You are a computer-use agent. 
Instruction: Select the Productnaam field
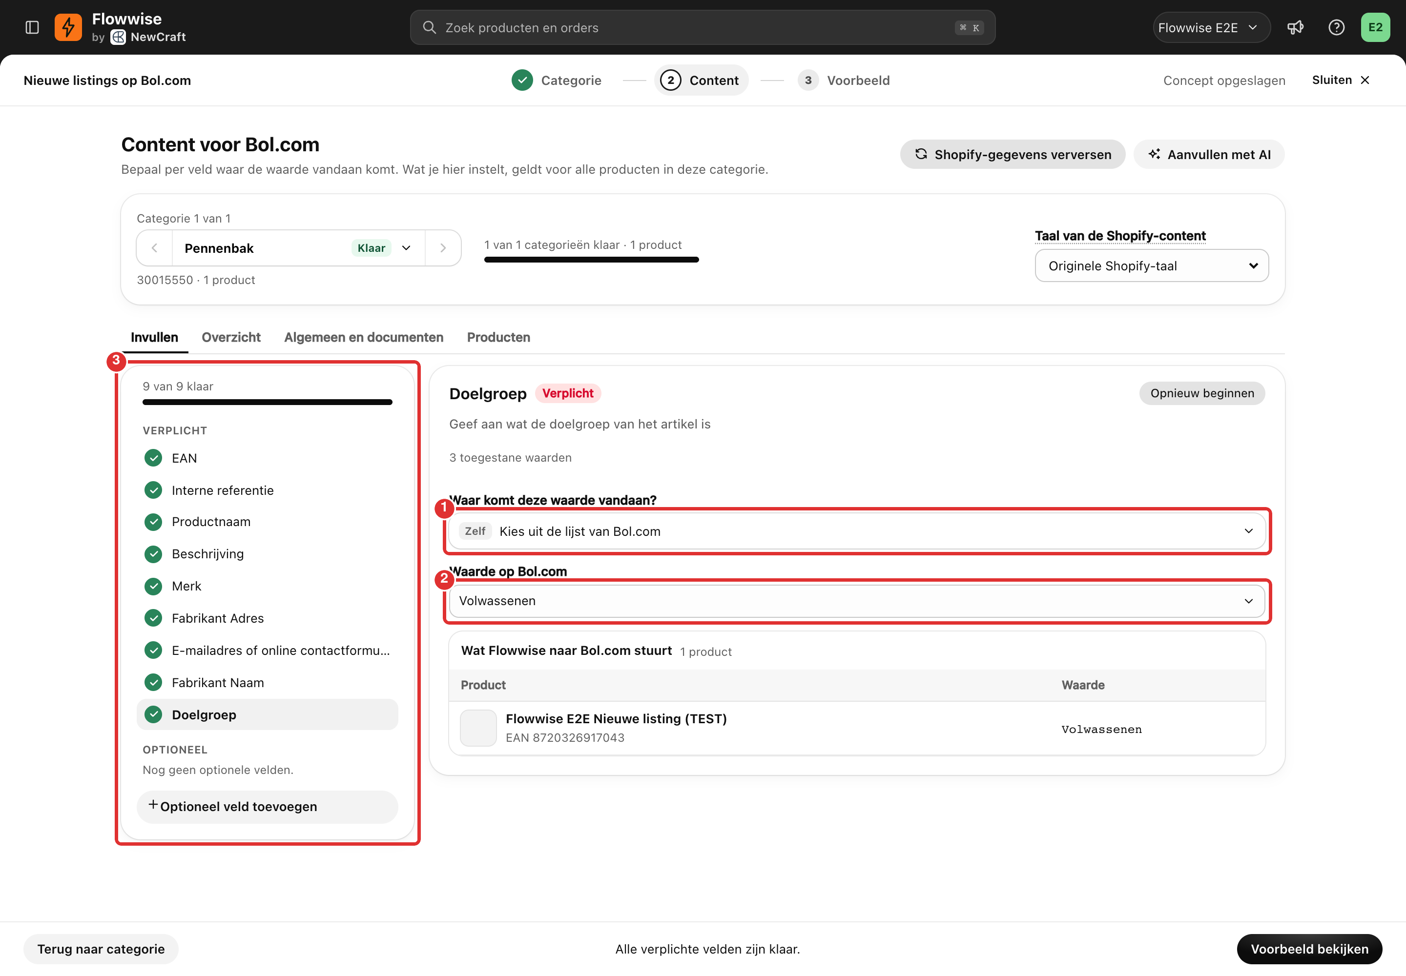click(x=268, y=522)
